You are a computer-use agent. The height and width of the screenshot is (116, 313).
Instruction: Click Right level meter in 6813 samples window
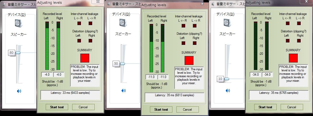[x=163, y=48]
